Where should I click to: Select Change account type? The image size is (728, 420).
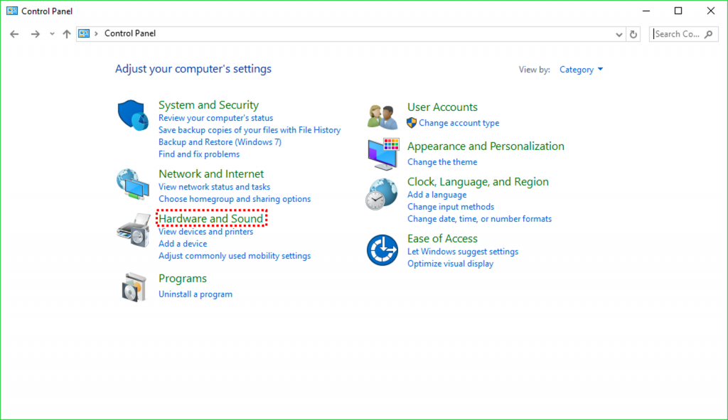click(x=459, y=123)
